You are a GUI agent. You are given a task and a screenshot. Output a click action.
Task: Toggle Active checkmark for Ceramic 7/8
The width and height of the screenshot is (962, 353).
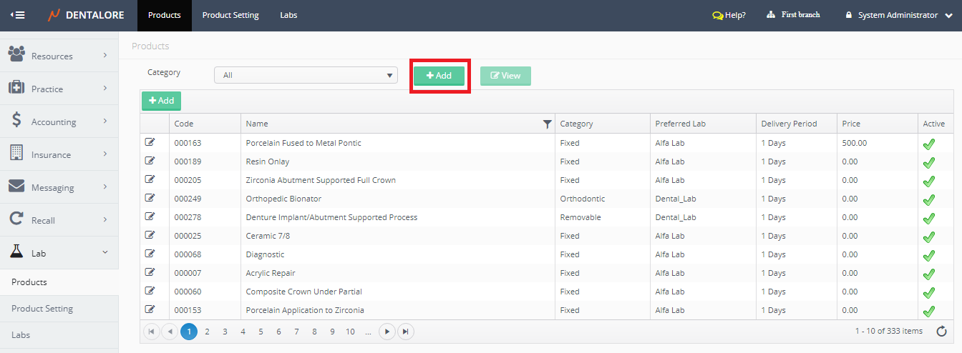pyautogui.click(x=929, y=237)
